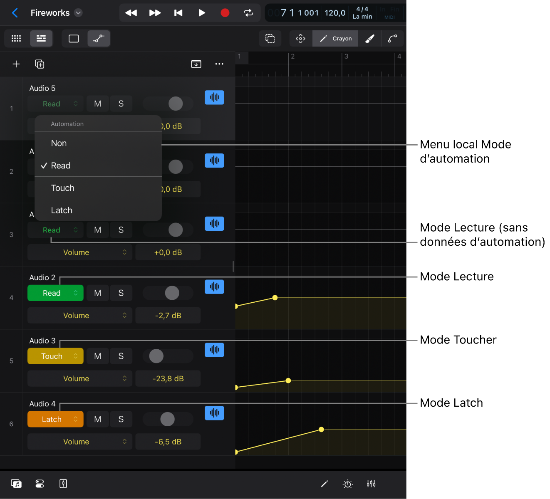
Task: Select the brush automation tool
Action: [369, 38]
